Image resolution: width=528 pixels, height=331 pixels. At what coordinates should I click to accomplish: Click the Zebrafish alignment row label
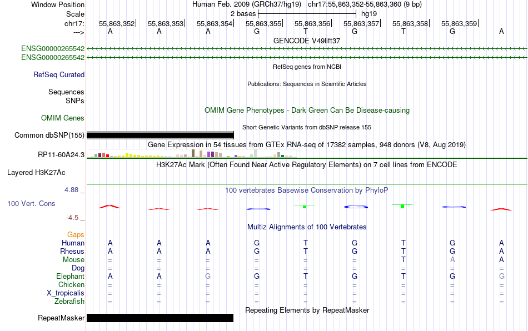pyautogui.click(x=69, y=301)
